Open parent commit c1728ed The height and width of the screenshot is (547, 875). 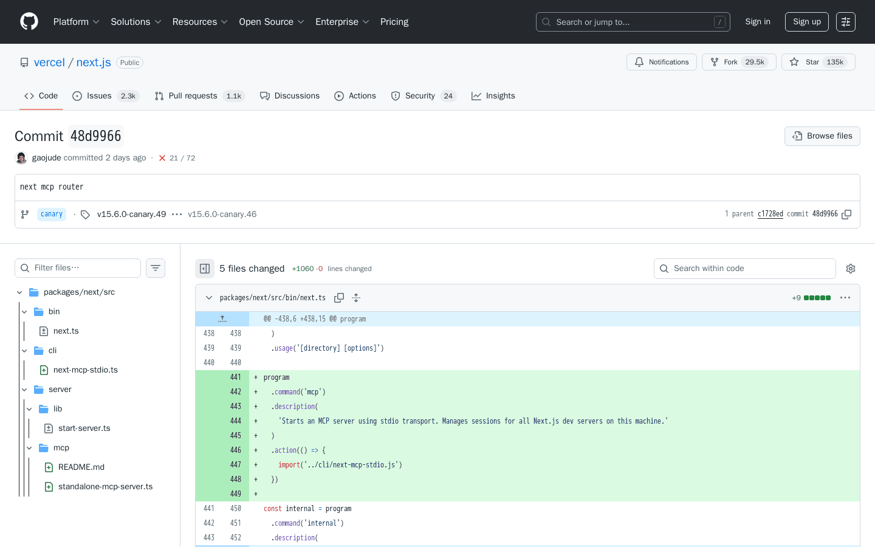pos(770,214)
